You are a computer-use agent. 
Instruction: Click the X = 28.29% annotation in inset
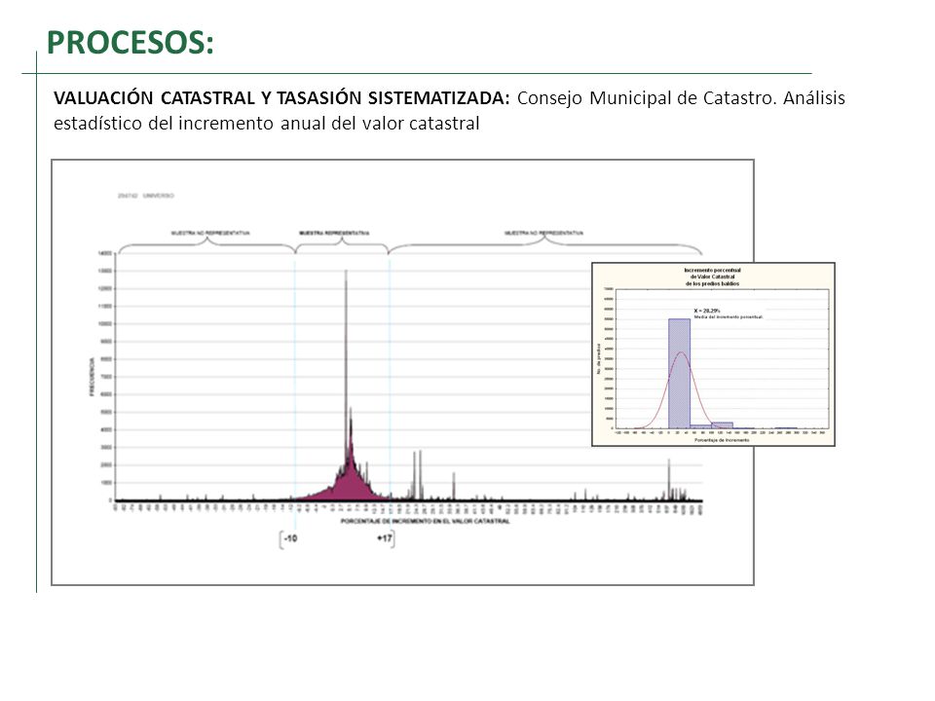pyautogui.click(x=707, y=311)
